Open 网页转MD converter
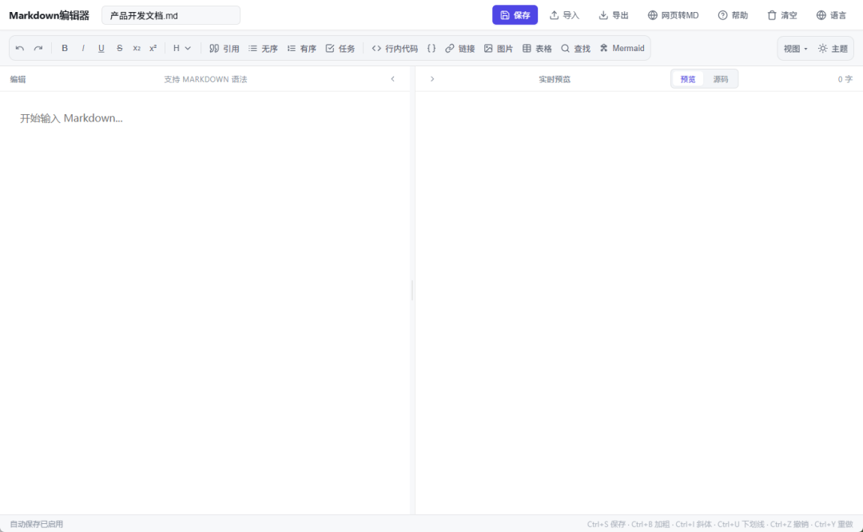The image size is (863, 532). tap(673, 15)
